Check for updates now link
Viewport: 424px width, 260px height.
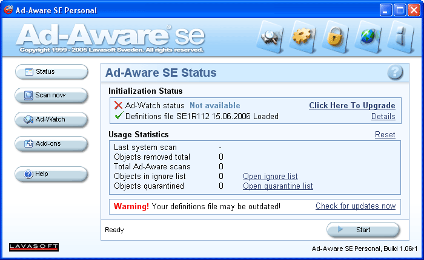point(356,206)
